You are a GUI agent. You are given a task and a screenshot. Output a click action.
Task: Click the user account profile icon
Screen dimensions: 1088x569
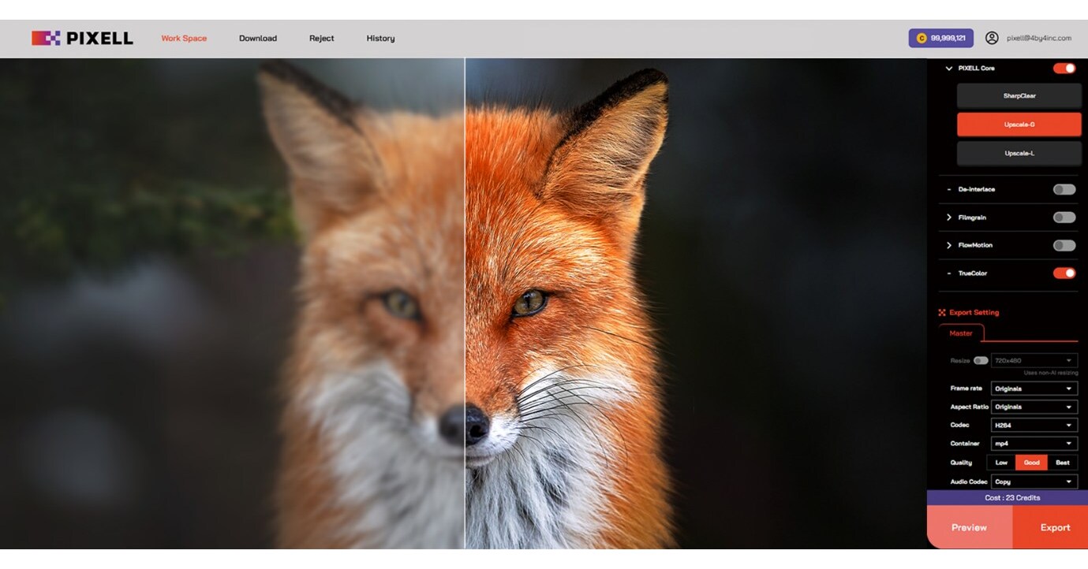(992, 38)
